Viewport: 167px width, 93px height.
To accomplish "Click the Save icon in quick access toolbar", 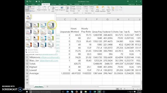I will 27,1.
